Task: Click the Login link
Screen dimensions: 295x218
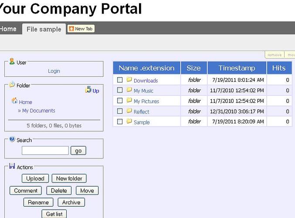Action: (54, 71)
